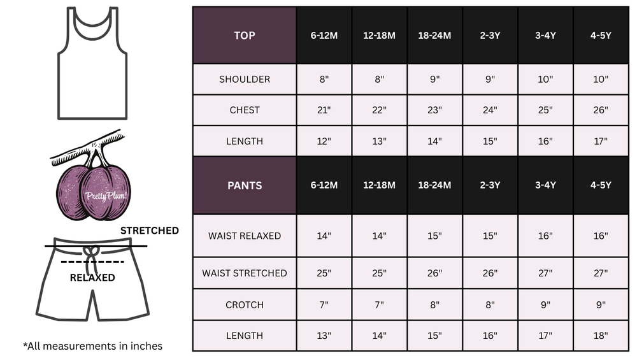Click the STRETCHED label above the shorts
This screenshot has width=637, height=358.
pyautogui.click(x=150, y=231)
